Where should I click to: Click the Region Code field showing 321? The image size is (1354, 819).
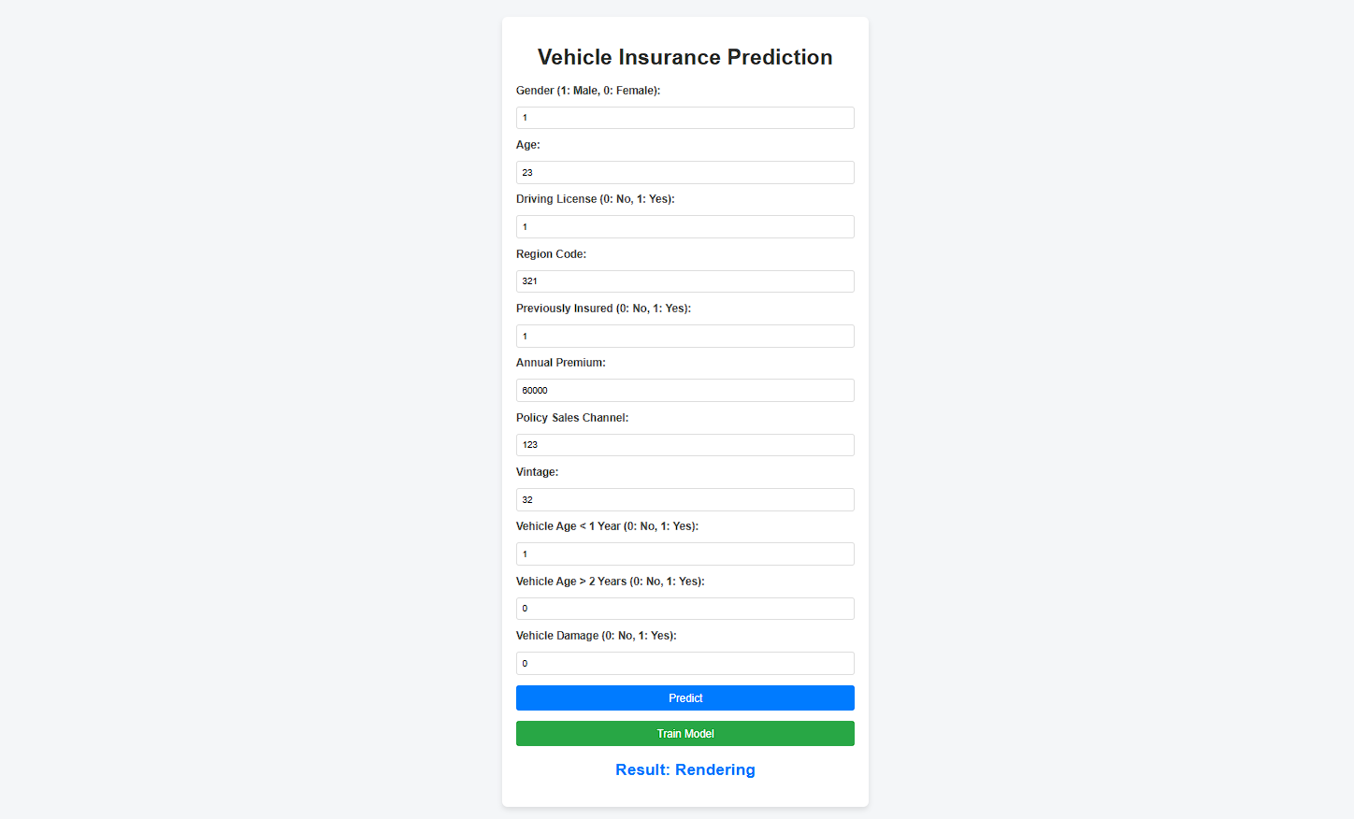pyautogui.click(x=684, y=280)
